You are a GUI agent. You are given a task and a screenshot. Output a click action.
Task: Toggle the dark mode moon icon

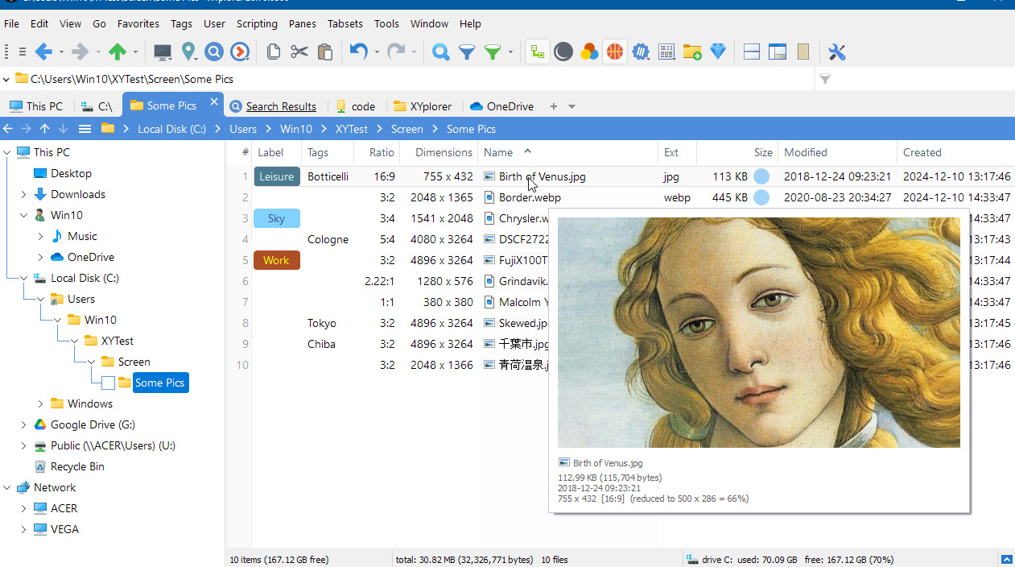click(563, 52)
